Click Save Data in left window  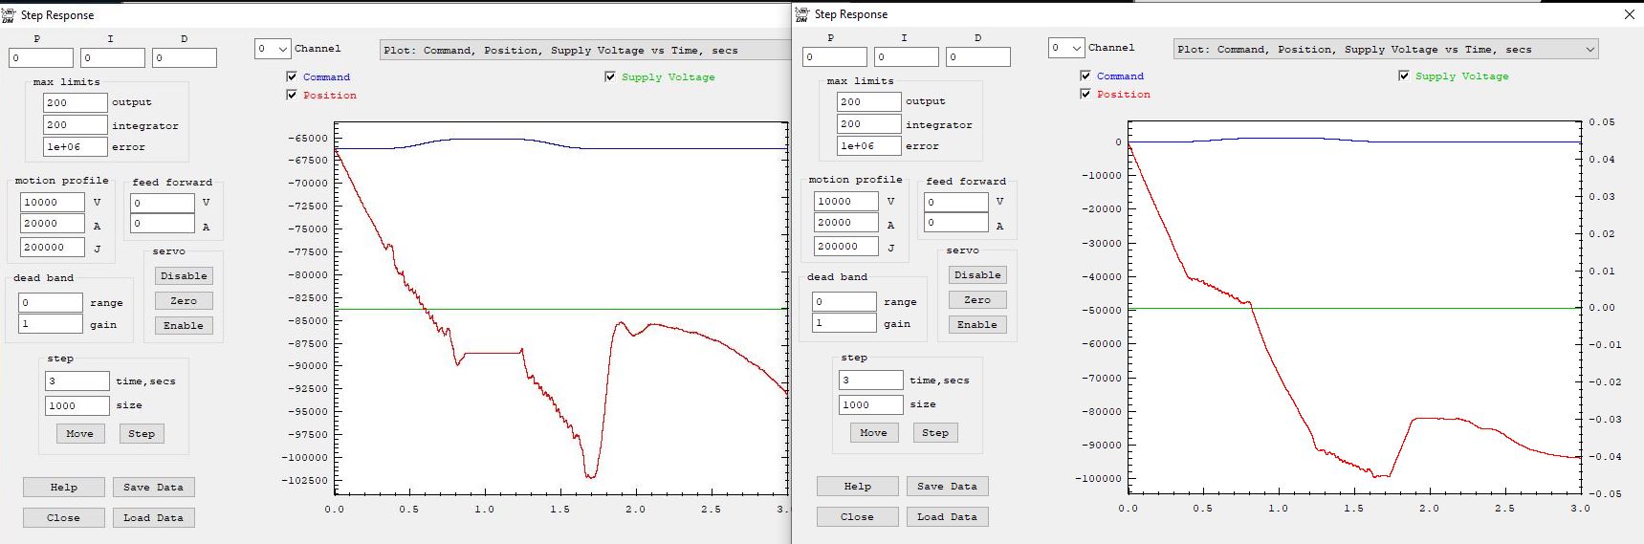(x=153, y=488)
